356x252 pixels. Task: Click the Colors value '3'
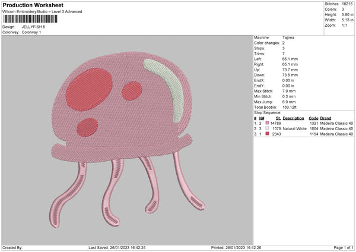coord(343,10)
